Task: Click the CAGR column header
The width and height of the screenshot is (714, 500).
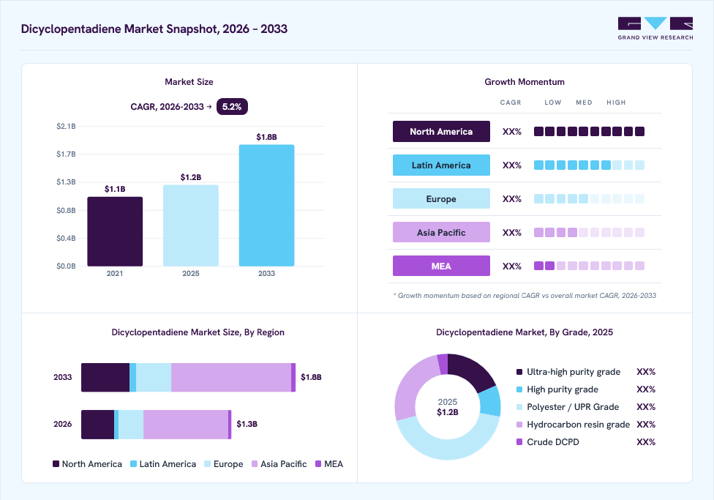Action: click(511, 102)
